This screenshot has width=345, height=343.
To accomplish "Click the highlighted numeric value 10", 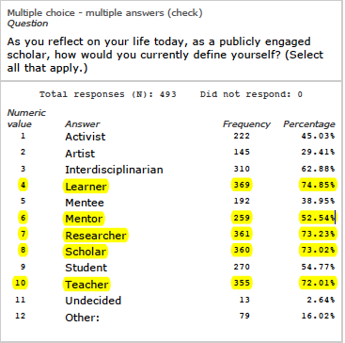I will [x=21, y=284].
